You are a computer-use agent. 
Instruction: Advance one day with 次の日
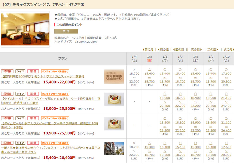pyautogui.click(x=195, y=49)
